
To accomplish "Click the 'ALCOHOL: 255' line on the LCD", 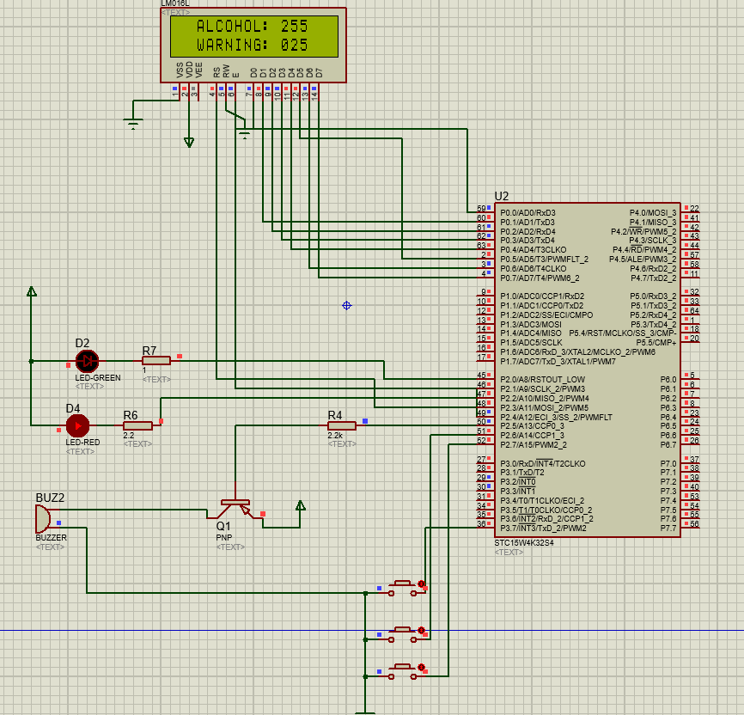I will tap(253, 26).
